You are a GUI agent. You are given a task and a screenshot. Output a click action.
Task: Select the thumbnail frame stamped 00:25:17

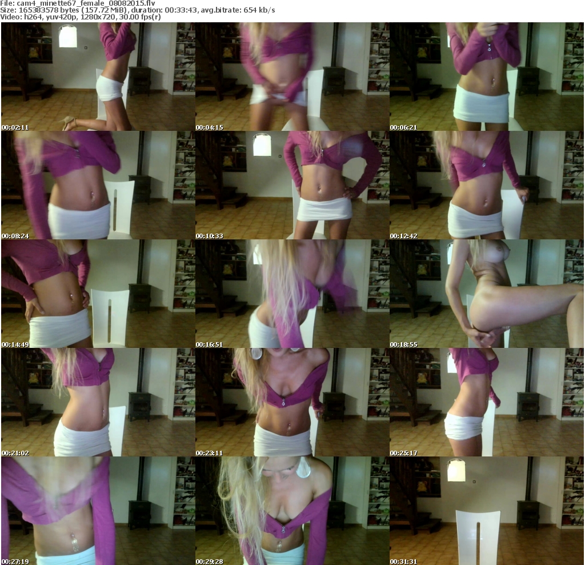[x=487, y=402]
